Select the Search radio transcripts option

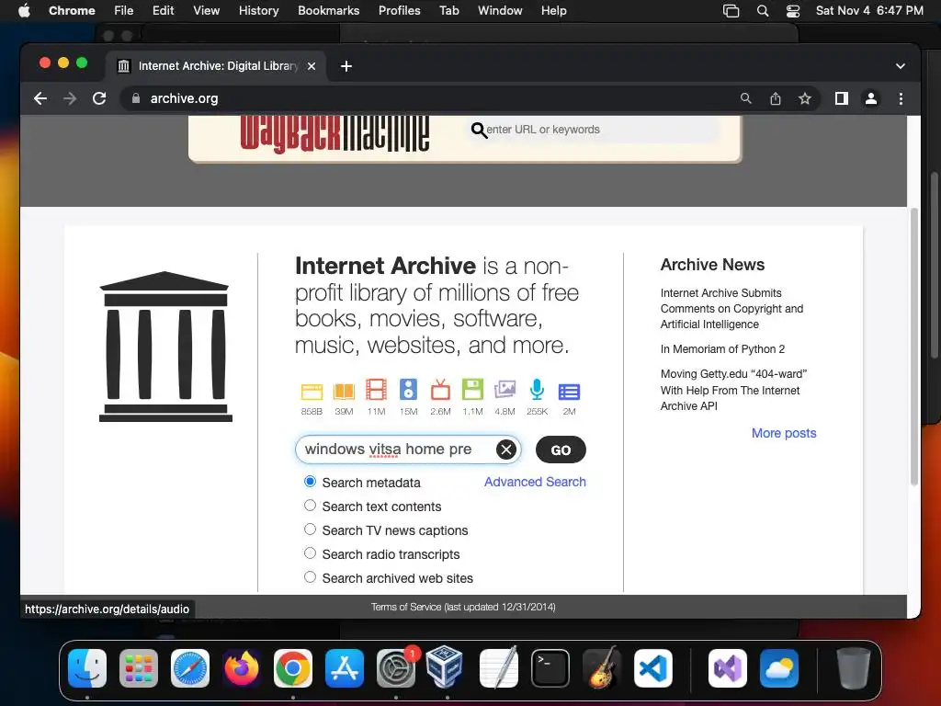(x=310, y=553)
